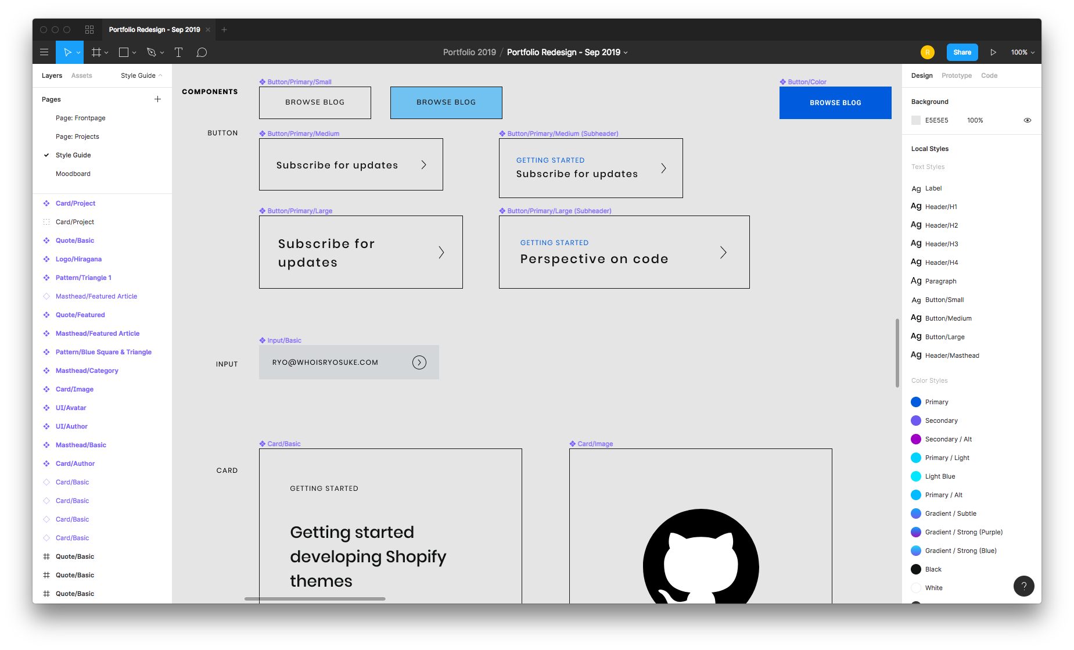Click the blue Share button

962,52
